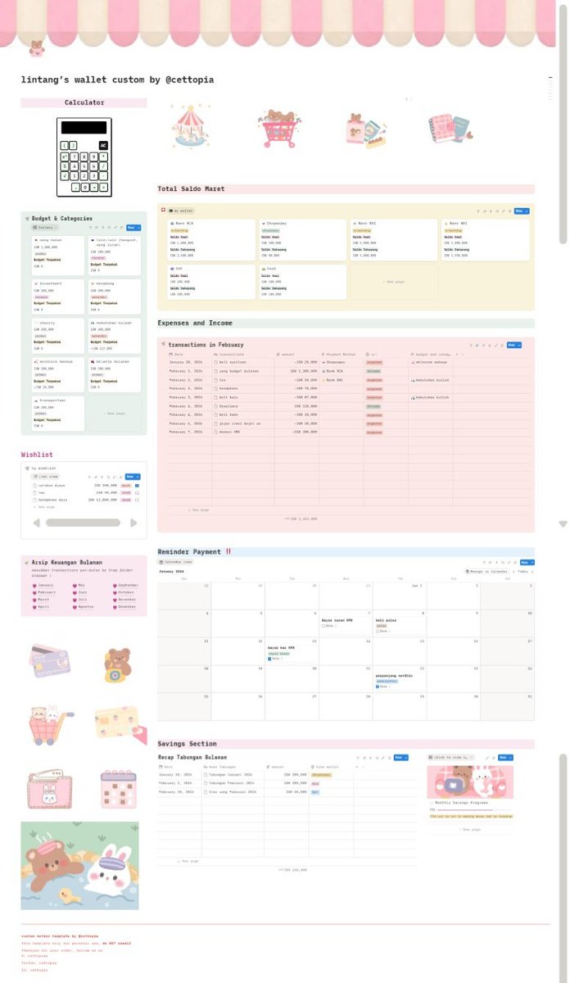570x983 pixels.
Task: Open the charity budget card
Action: 58,336
